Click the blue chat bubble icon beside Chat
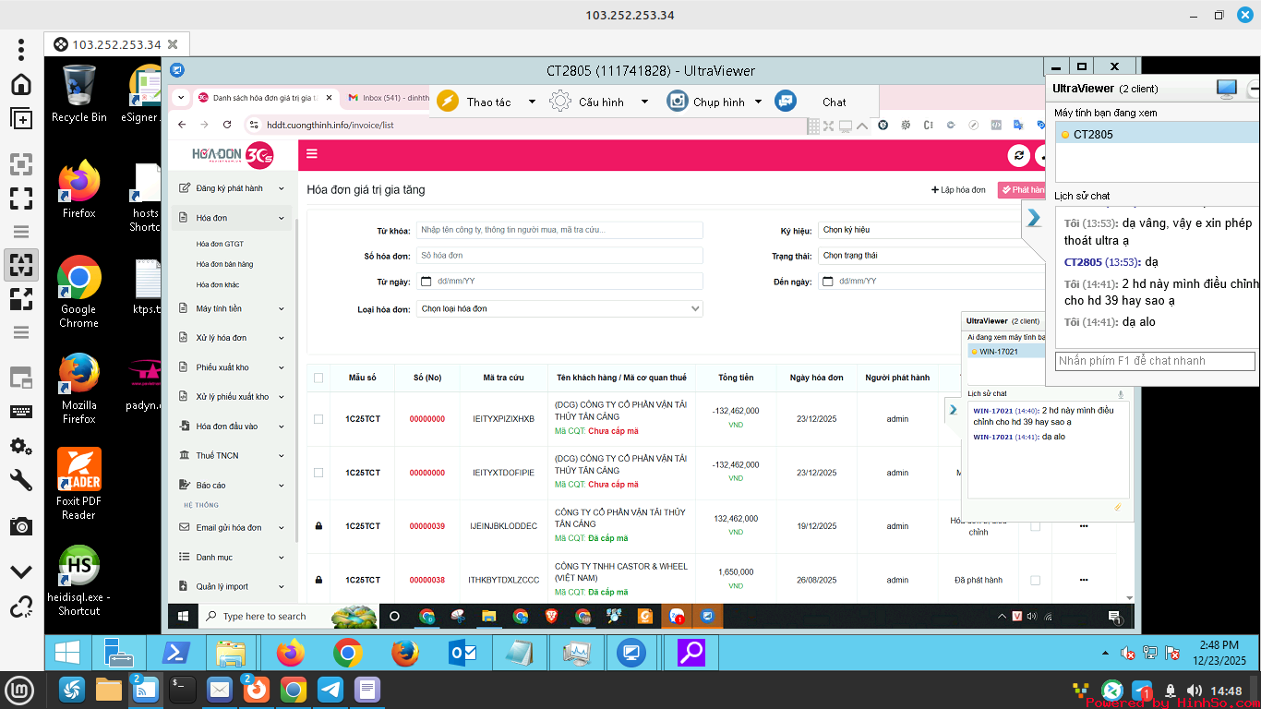 click(786, 102)
